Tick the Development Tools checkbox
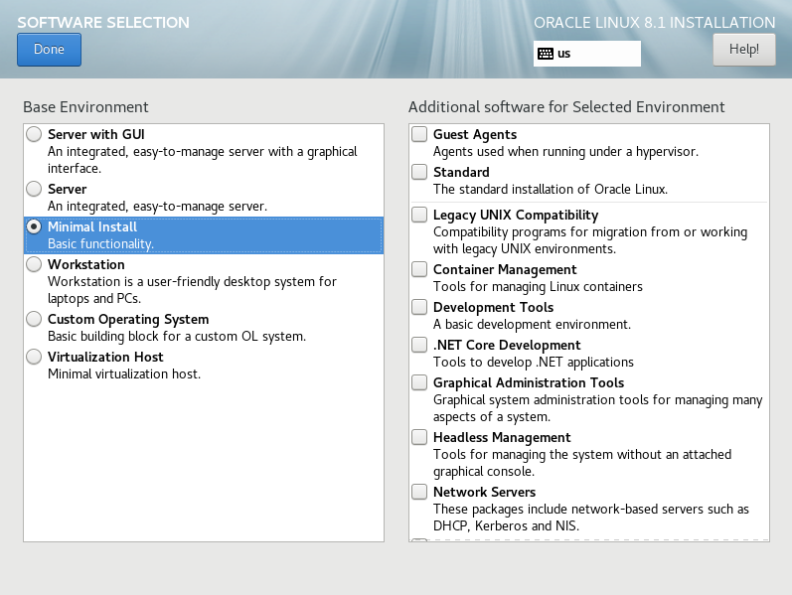792x595 pixels. [419, 307]
